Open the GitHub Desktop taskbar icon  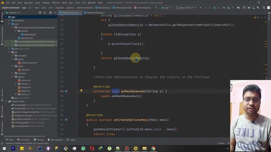tap(48, 148)
